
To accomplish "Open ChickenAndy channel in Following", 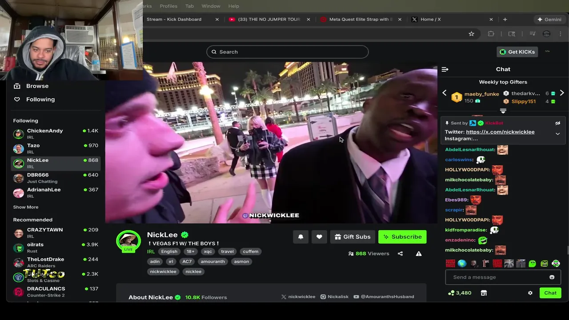I will [x=56, y=134].
